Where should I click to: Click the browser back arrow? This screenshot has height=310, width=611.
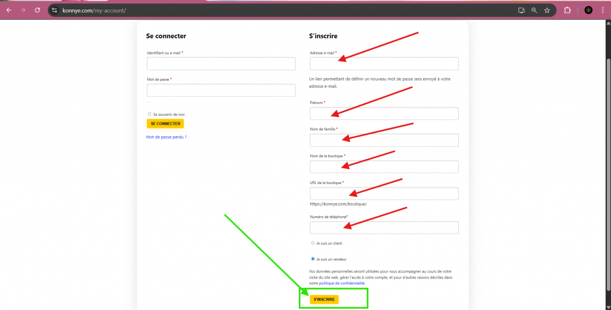(x=9, y=10)
